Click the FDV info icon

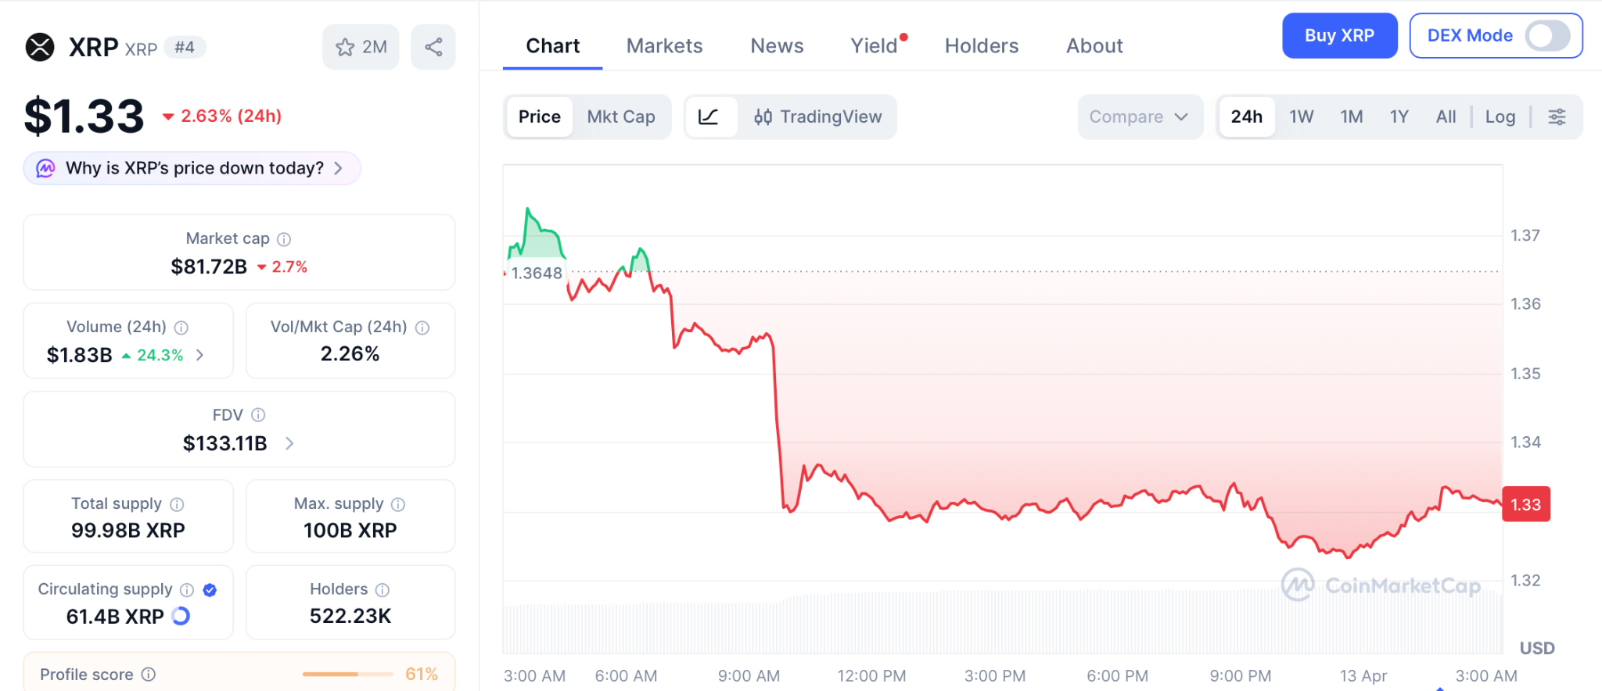click(x=258, y=415)
